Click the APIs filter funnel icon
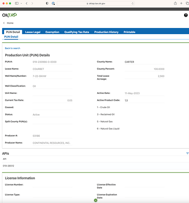The width and height of the screenshot is (189, 203). (x=187, y=153)
